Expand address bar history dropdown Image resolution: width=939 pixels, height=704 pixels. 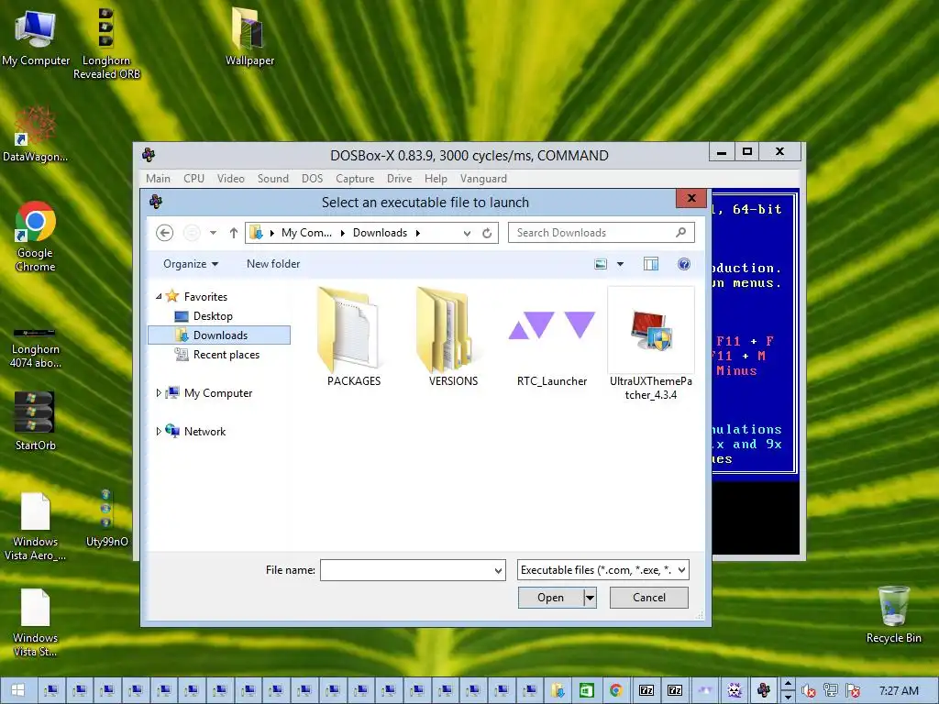point(467,233)
